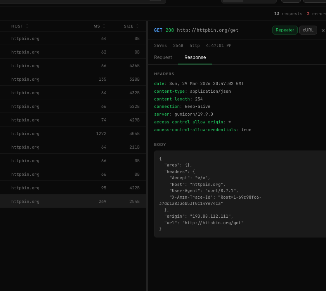Select the row with 1272 ms

pos(73,133)
